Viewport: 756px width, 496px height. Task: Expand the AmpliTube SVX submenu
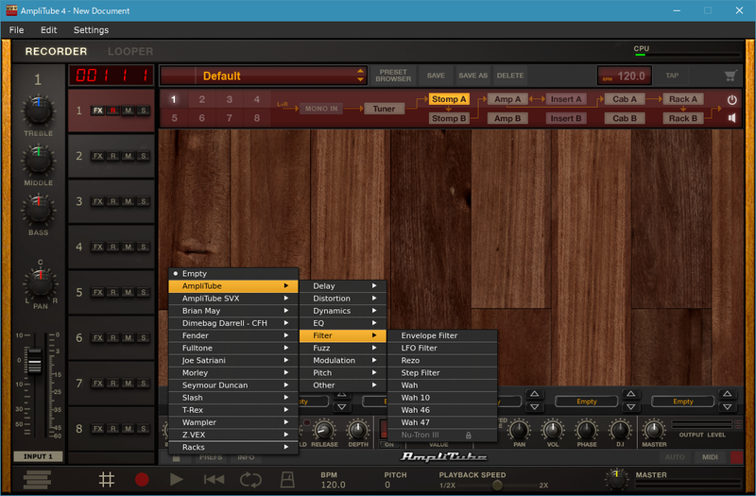coord(233,299)
